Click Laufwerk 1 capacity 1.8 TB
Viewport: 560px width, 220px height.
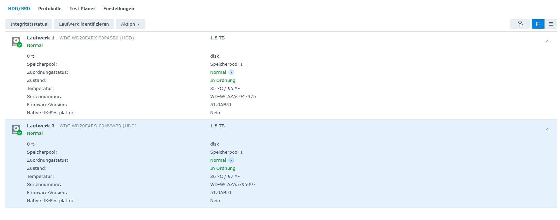217,38
